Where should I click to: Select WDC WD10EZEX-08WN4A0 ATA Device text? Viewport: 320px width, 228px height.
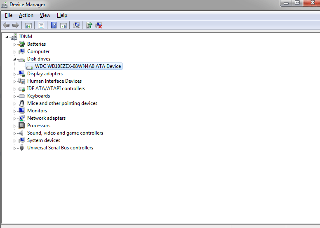coord(78,66)
